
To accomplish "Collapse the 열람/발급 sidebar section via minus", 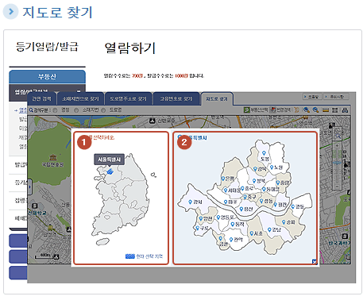I will (x=79, y=91).
